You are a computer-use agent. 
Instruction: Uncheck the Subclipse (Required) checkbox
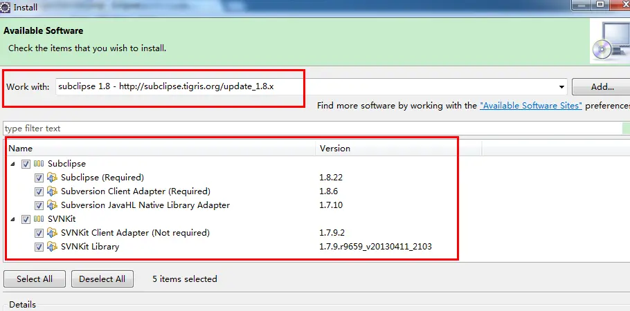pyautogui.click(x=39, y=178)
